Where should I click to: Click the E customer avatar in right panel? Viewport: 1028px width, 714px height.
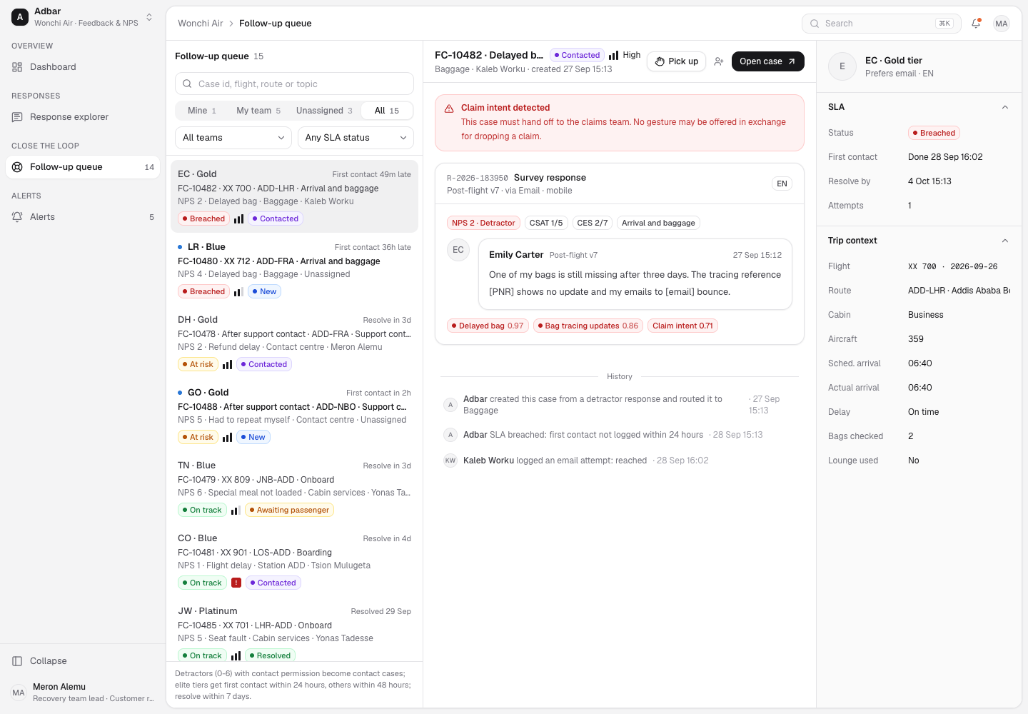click(842, 66)
